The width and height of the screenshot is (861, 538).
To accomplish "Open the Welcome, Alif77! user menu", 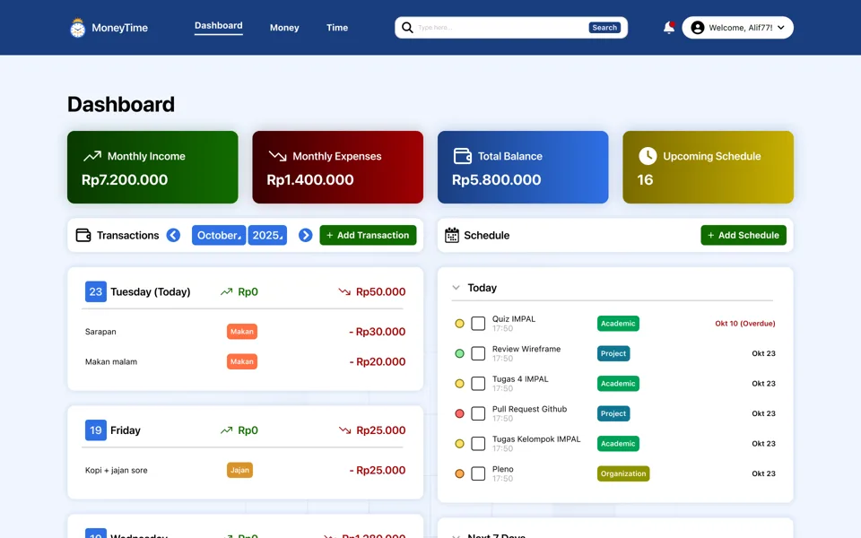I will (x=737, y=28).
